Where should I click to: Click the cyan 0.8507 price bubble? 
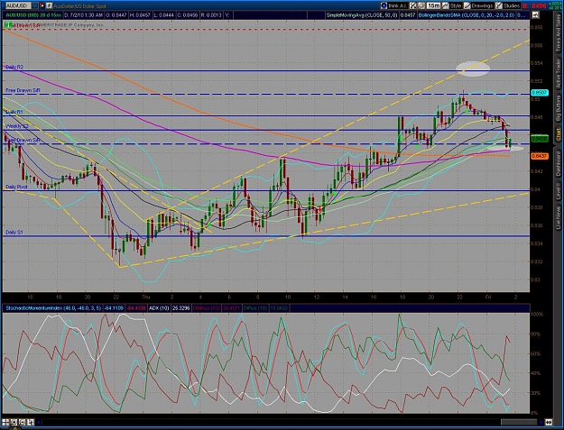click(x=540, y=93)
